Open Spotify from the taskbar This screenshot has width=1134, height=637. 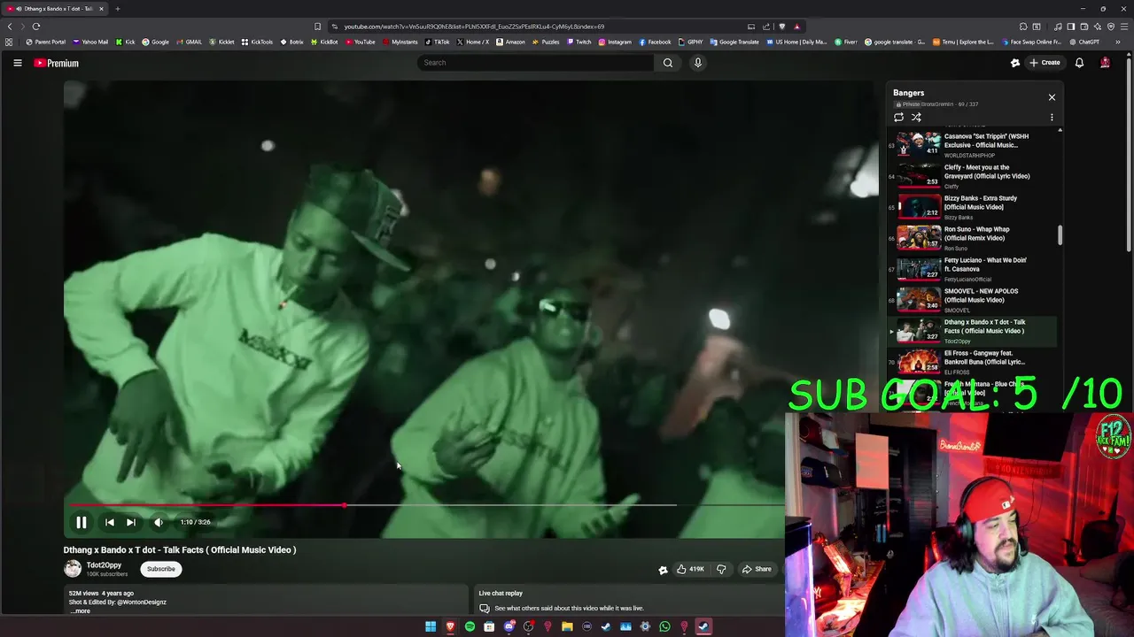470,626
